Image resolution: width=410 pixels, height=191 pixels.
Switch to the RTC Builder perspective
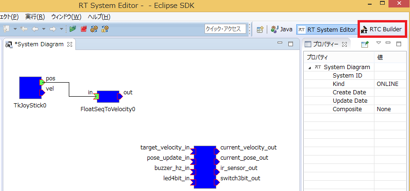(x=381, y=29)
